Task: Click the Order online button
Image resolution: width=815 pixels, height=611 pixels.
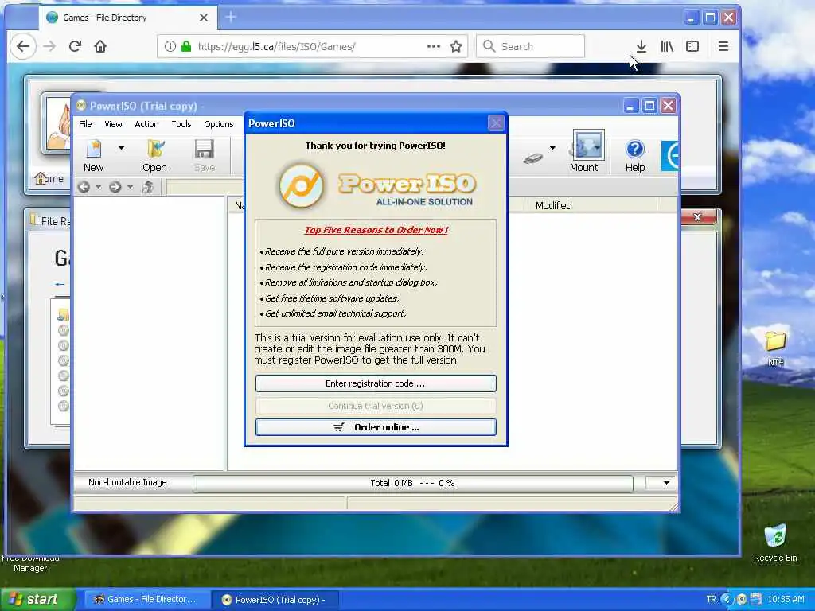Action: point(376,427)
